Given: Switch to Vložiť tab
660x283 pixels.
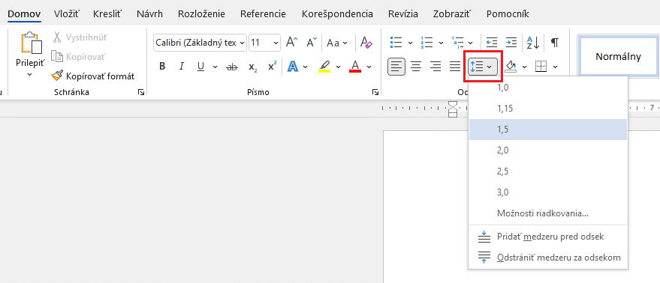Looking at the screenshot, I should tap(67, 14).
